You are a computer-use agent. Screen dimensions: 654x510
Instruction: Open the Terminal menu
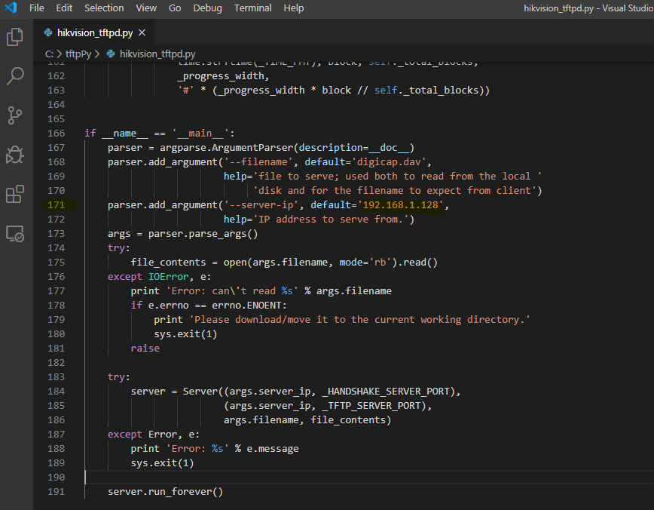253,8
